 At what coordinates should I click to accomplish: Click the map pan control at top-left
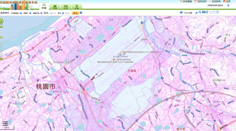click(x=2, y=20)
